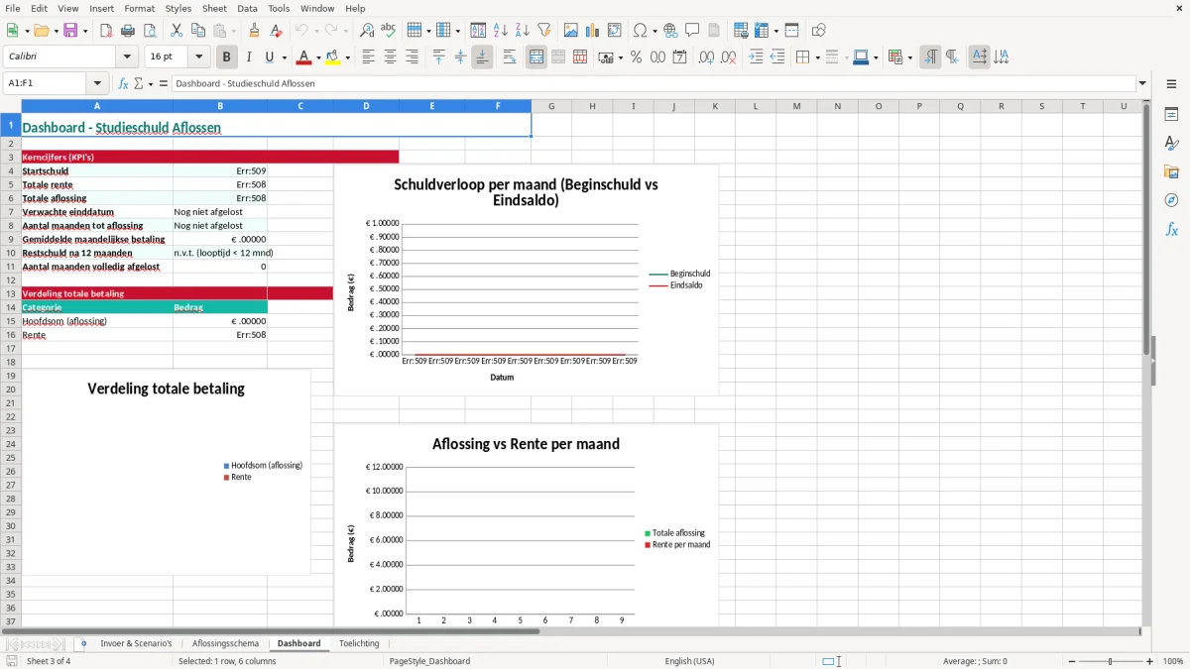Click the formula input line
The height and width of the screenshot is (669, 1190).
click(653, 84)
